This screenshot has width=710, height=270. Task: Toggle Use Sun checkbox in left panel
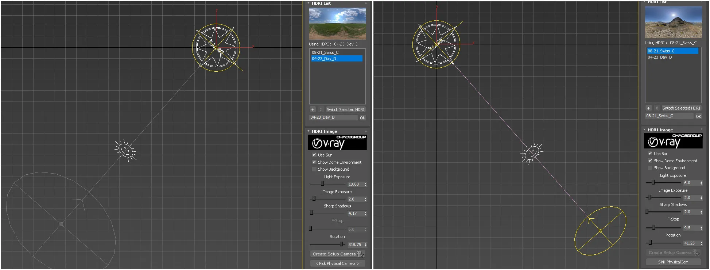click(314, 155)
